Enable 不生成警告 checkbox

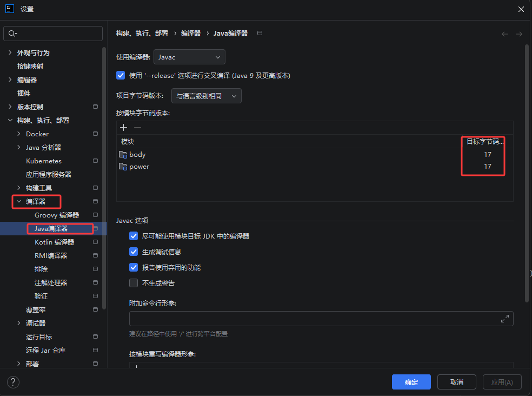(134, 283)
